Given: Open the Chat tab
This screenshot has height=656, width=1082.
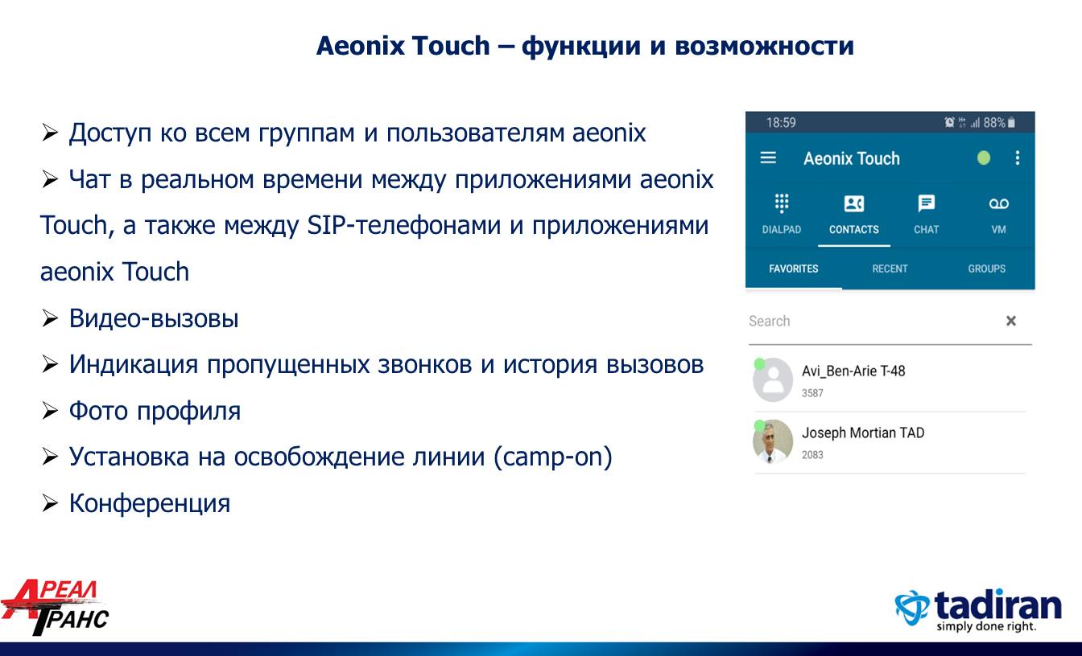Looking at the screenshot, I should click(927, 214).
